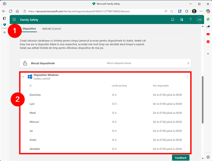Open the Vineri schedule row
The height and width of the screenshot is (161, 212).
coord(105,140)
